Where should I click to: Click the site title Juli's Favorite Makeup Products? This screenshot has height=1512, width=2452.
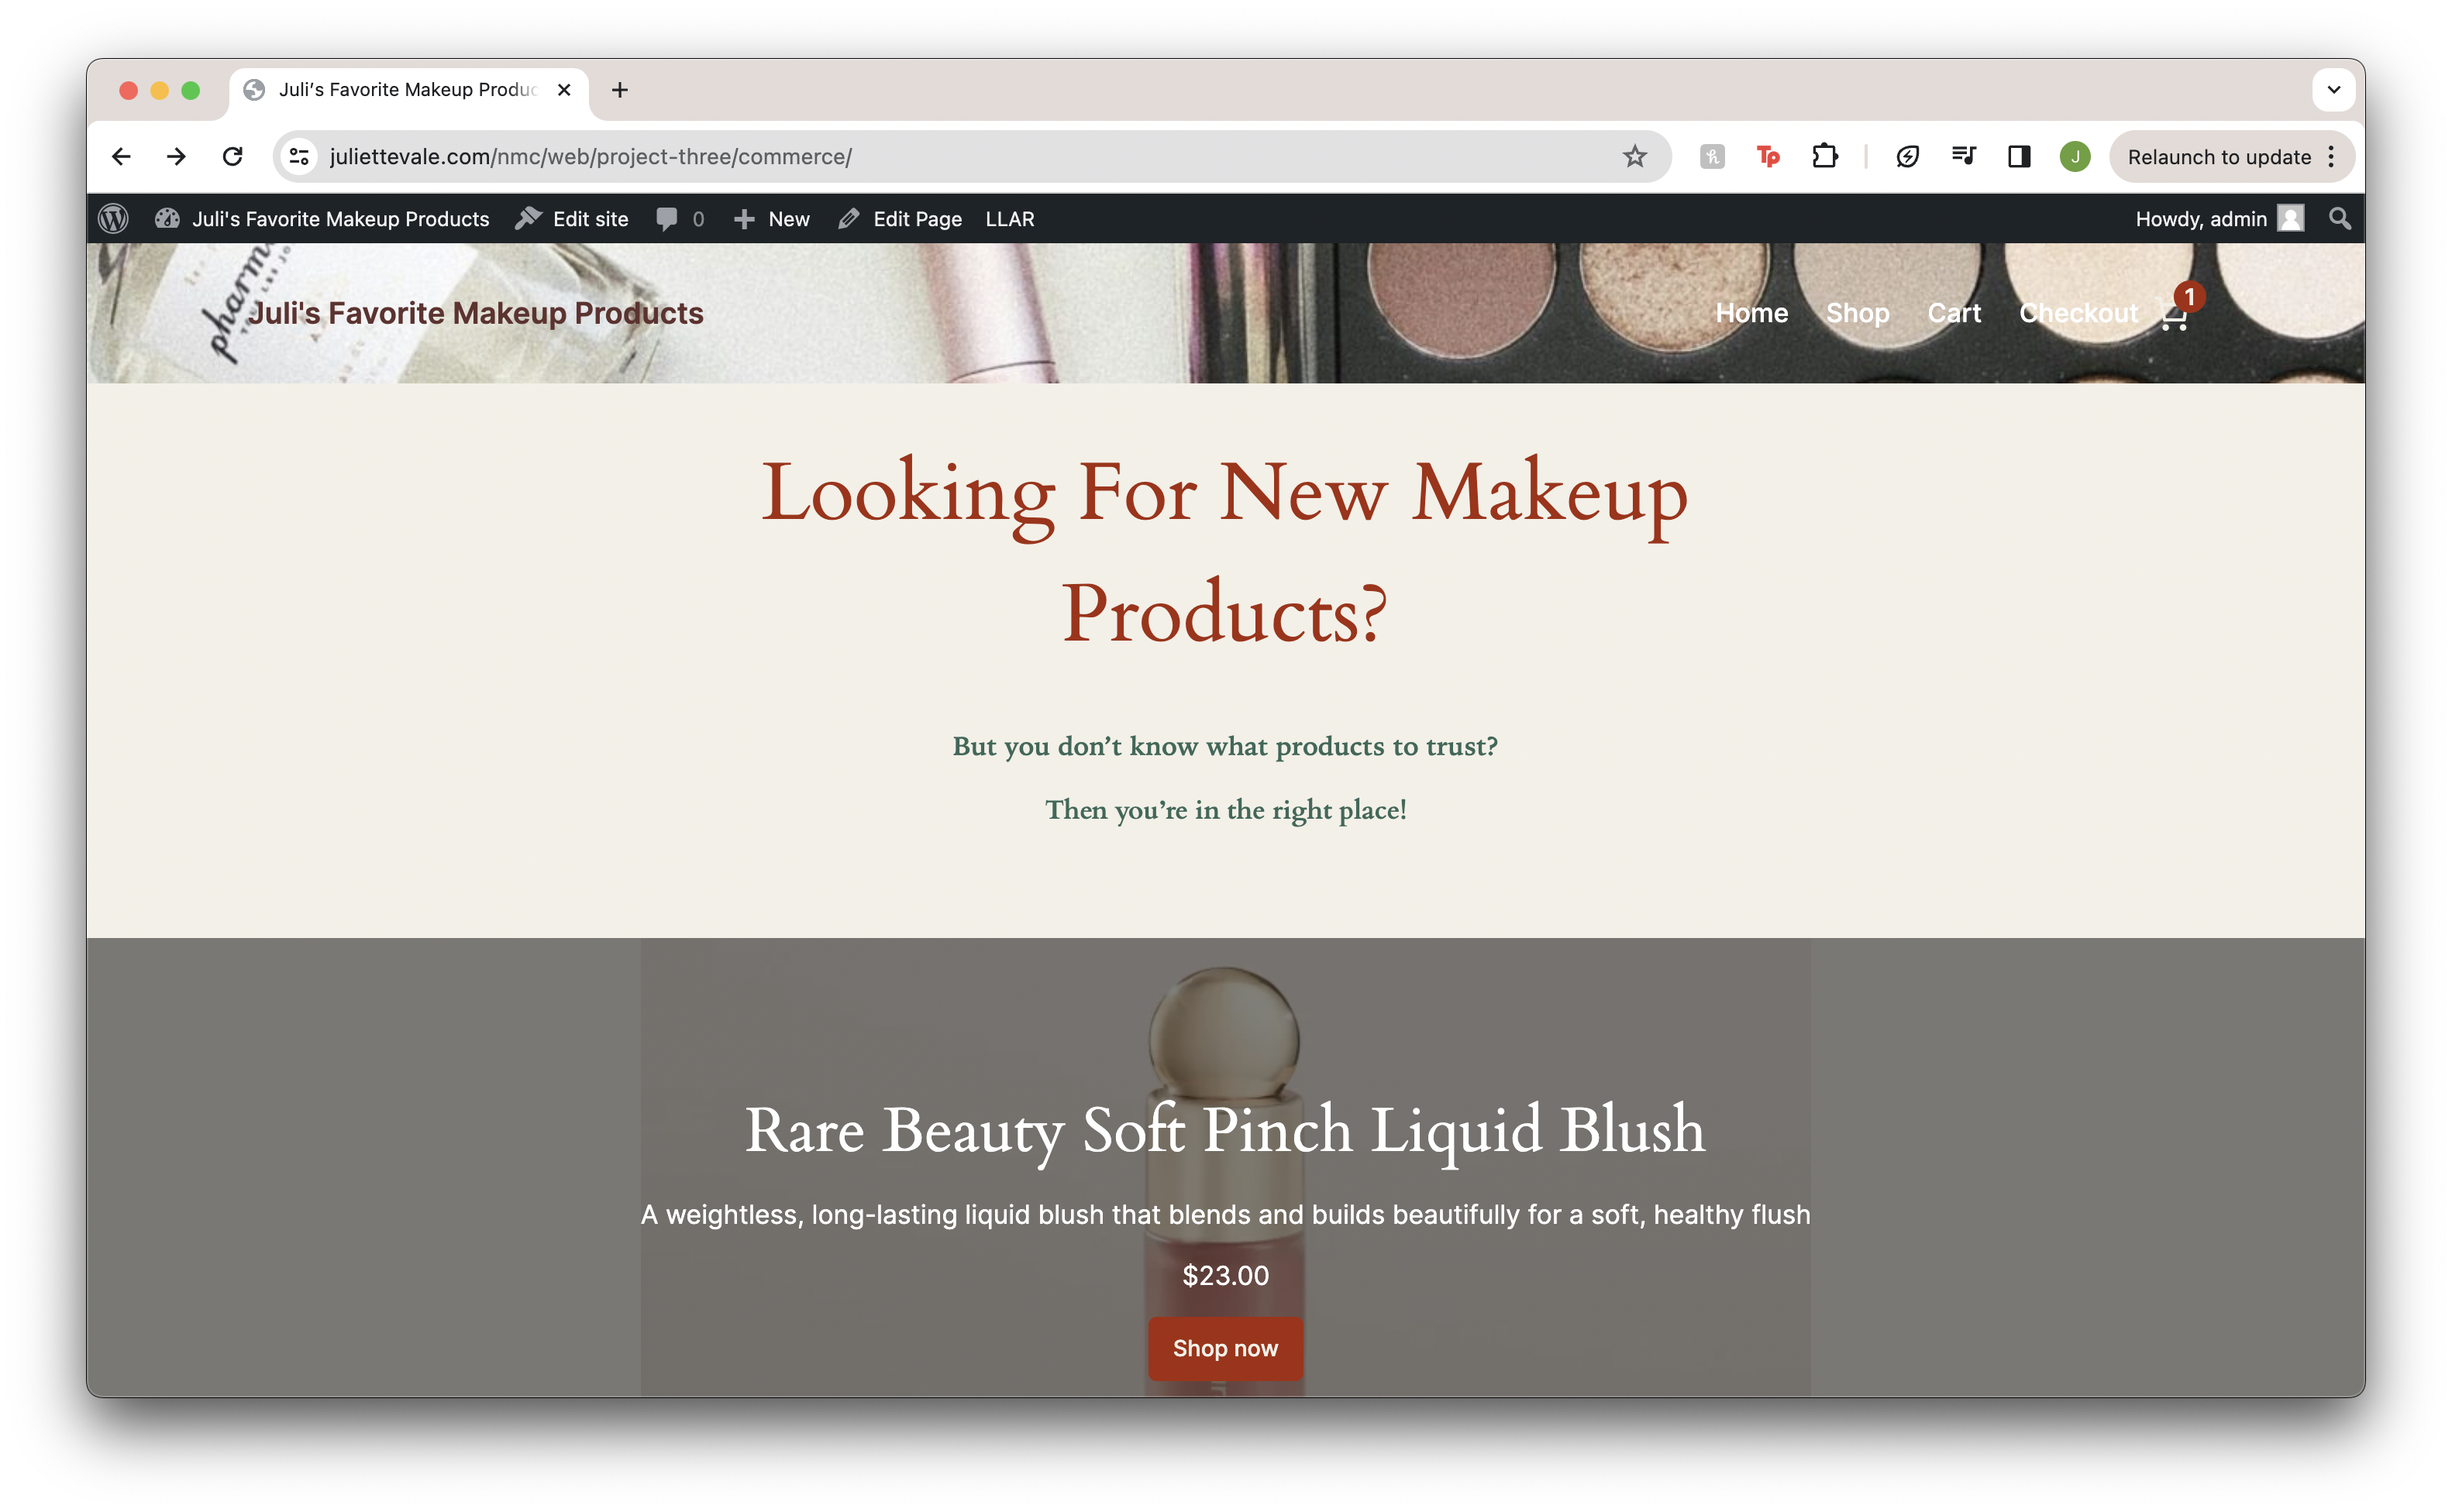pos(475,313)
